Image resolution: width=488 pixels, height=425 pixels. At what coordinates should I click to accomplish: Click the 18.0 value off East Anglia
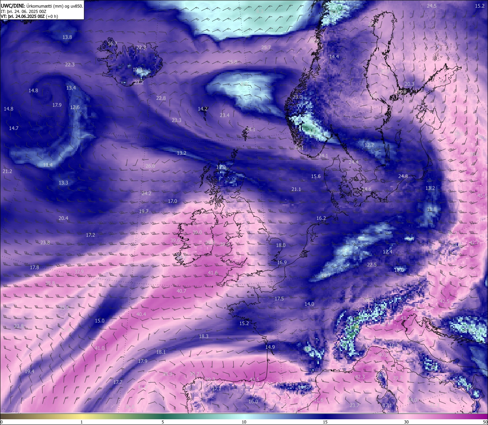click(281, 245)
